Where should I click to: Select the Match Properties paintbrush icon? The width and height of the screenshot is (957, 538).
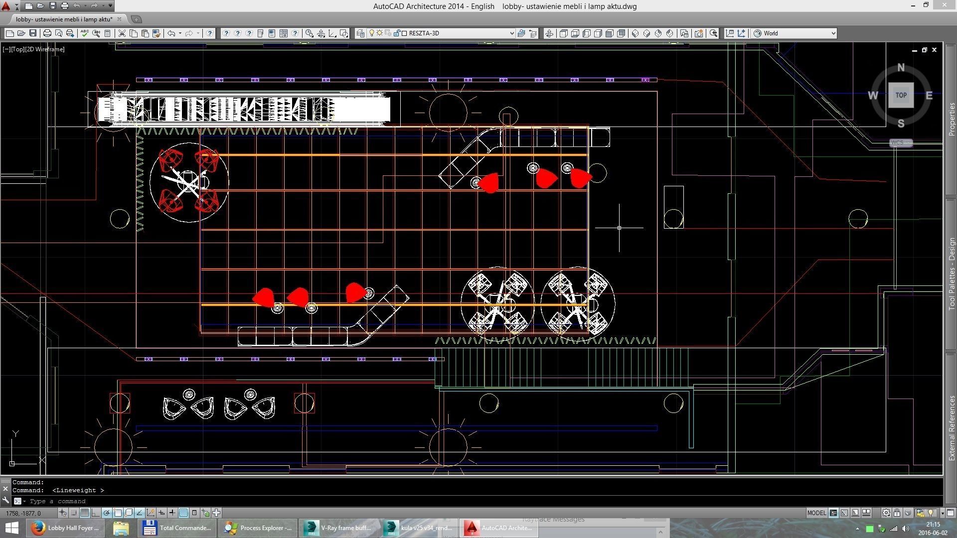coord(157,33)
